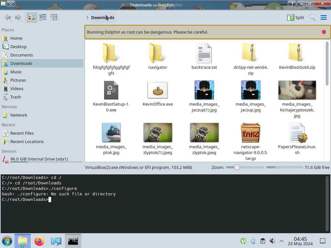Click the file view vertical scrollbar
Image resolution: width=331 pixels, height=248 pixels.
point(327,63)
